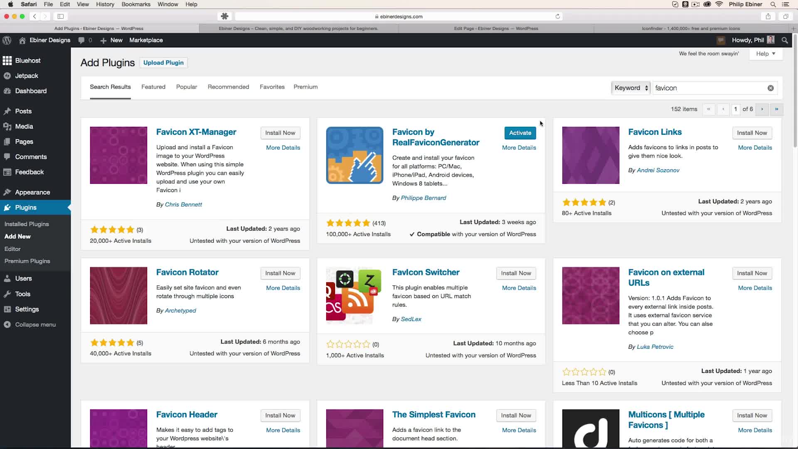Click RealFaviconGenerator plugin thumbnail
The image size is (798, 449).
pos(354,155)
